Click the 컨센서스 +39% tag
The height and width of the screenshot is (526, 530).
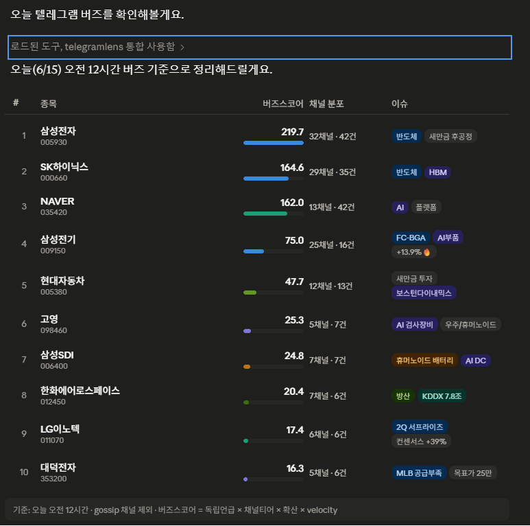click(421, 442)
